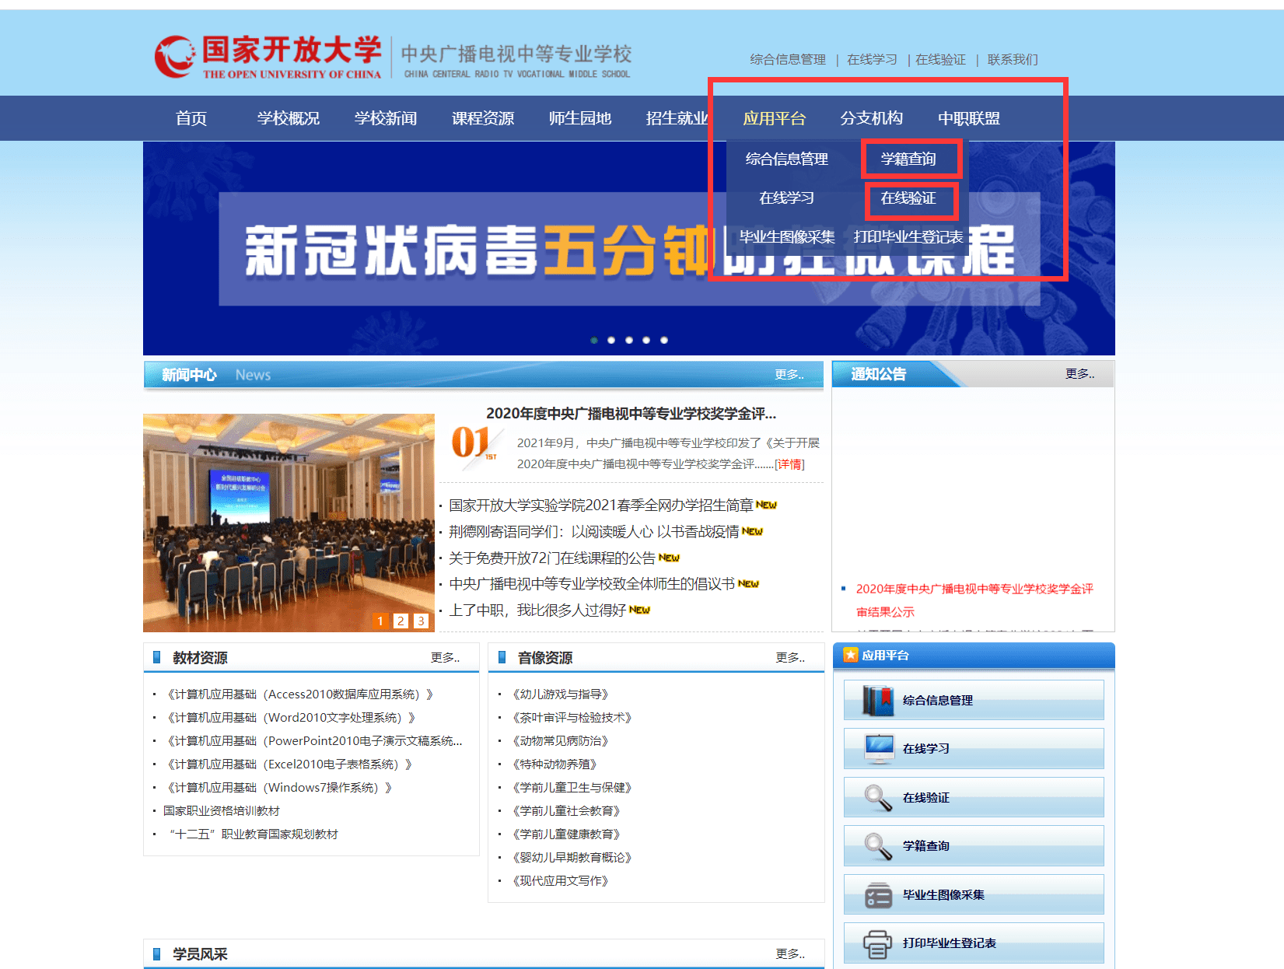Open 更多 in 音像资源 section
The image size is (1284, 969).
pyautogui.click(x=789, y=657)
